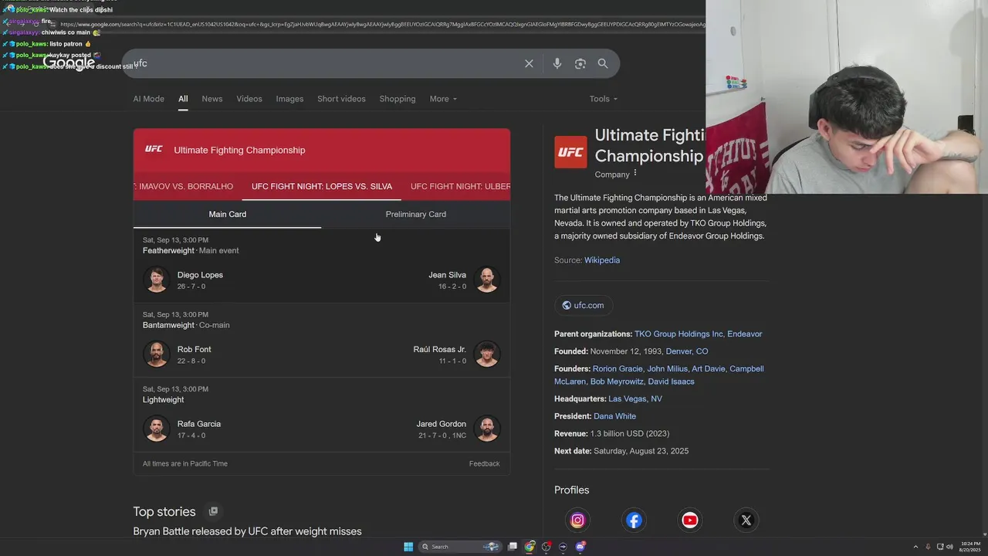The width and height of the screenshot is (988, 556).
Task: Switch to Preliminary Card tab
Action: tap(416, 214)
